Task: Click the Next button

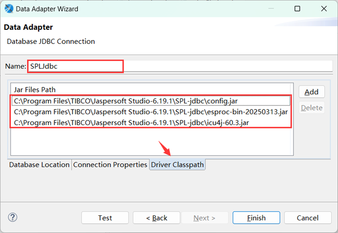Action: coord(205,218)
